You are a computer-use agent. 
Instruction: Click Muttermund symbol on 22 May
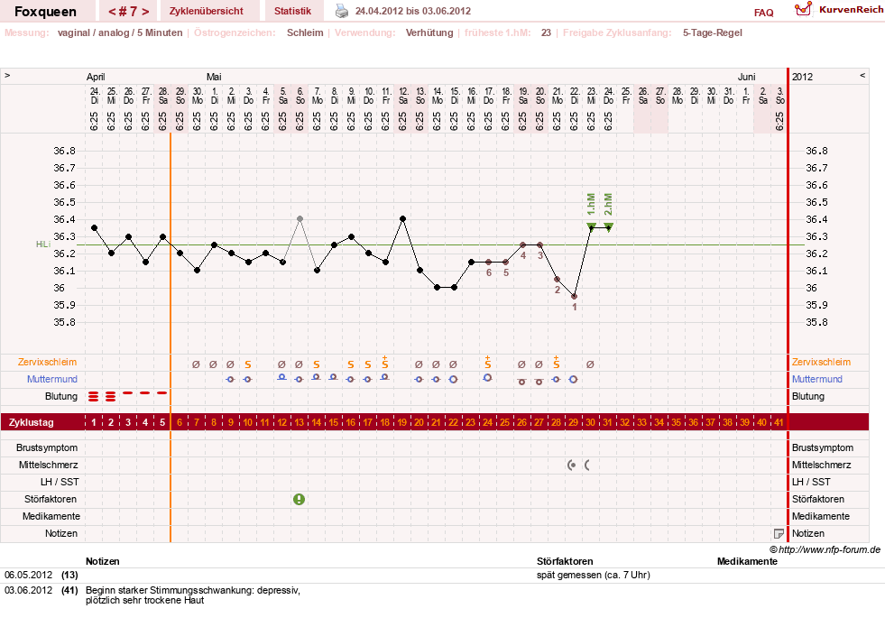pyautogui.click(x=574, y=379)
